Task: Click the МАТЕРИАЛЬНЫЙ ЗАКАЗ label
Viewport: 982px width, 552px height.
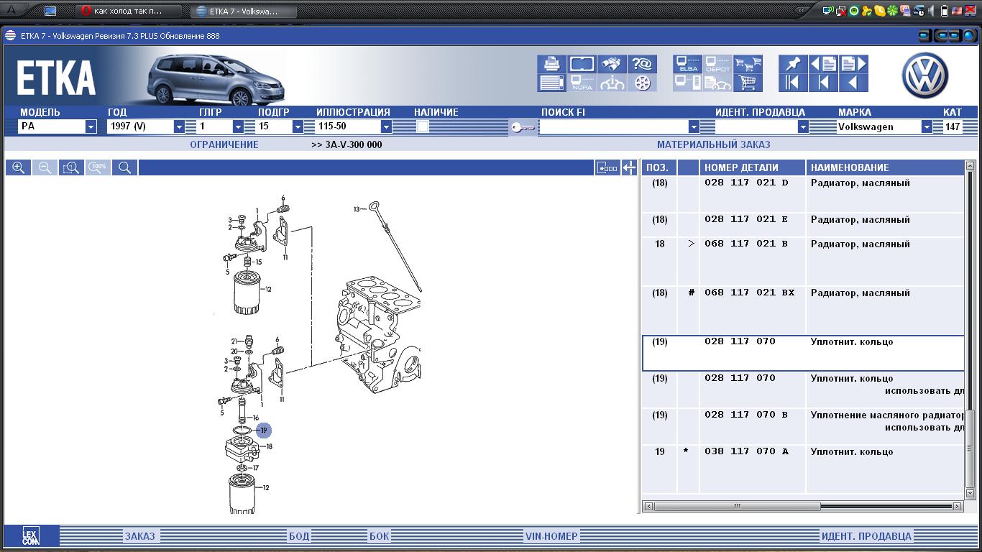Action: [x=713, y=144]
